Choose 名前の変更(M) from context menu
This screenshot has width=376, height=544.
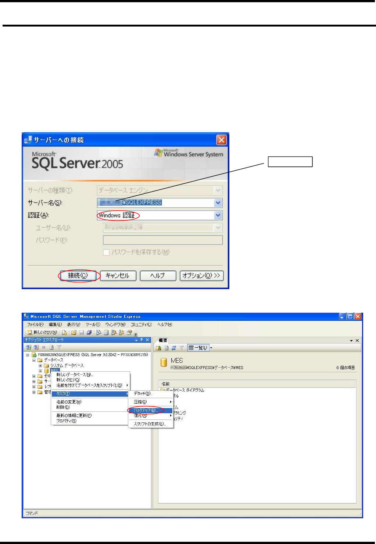(90, 402)
